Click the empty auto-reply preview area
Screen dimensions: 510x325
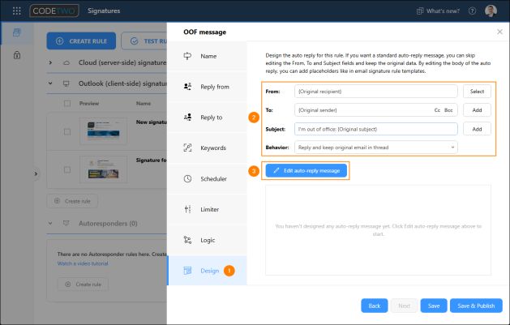(x=378, y=230)
